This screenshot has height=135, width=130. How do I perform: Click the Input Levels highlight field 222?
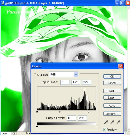pyautogui.click(x=87, y=82)
